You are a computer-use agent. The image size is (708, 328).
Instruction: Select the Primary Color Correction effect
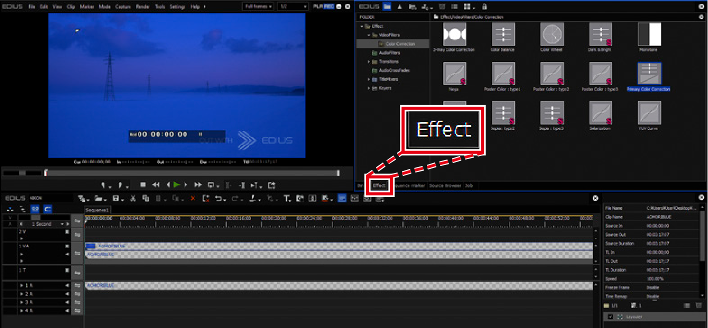pyautogui.click(x=650, y=74)
